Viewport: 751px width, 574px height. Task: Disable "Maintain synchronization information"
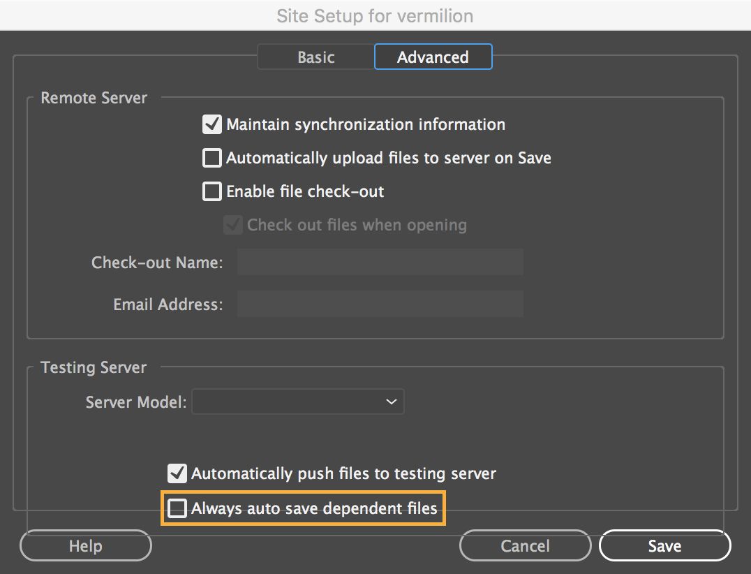coord(211,124)
